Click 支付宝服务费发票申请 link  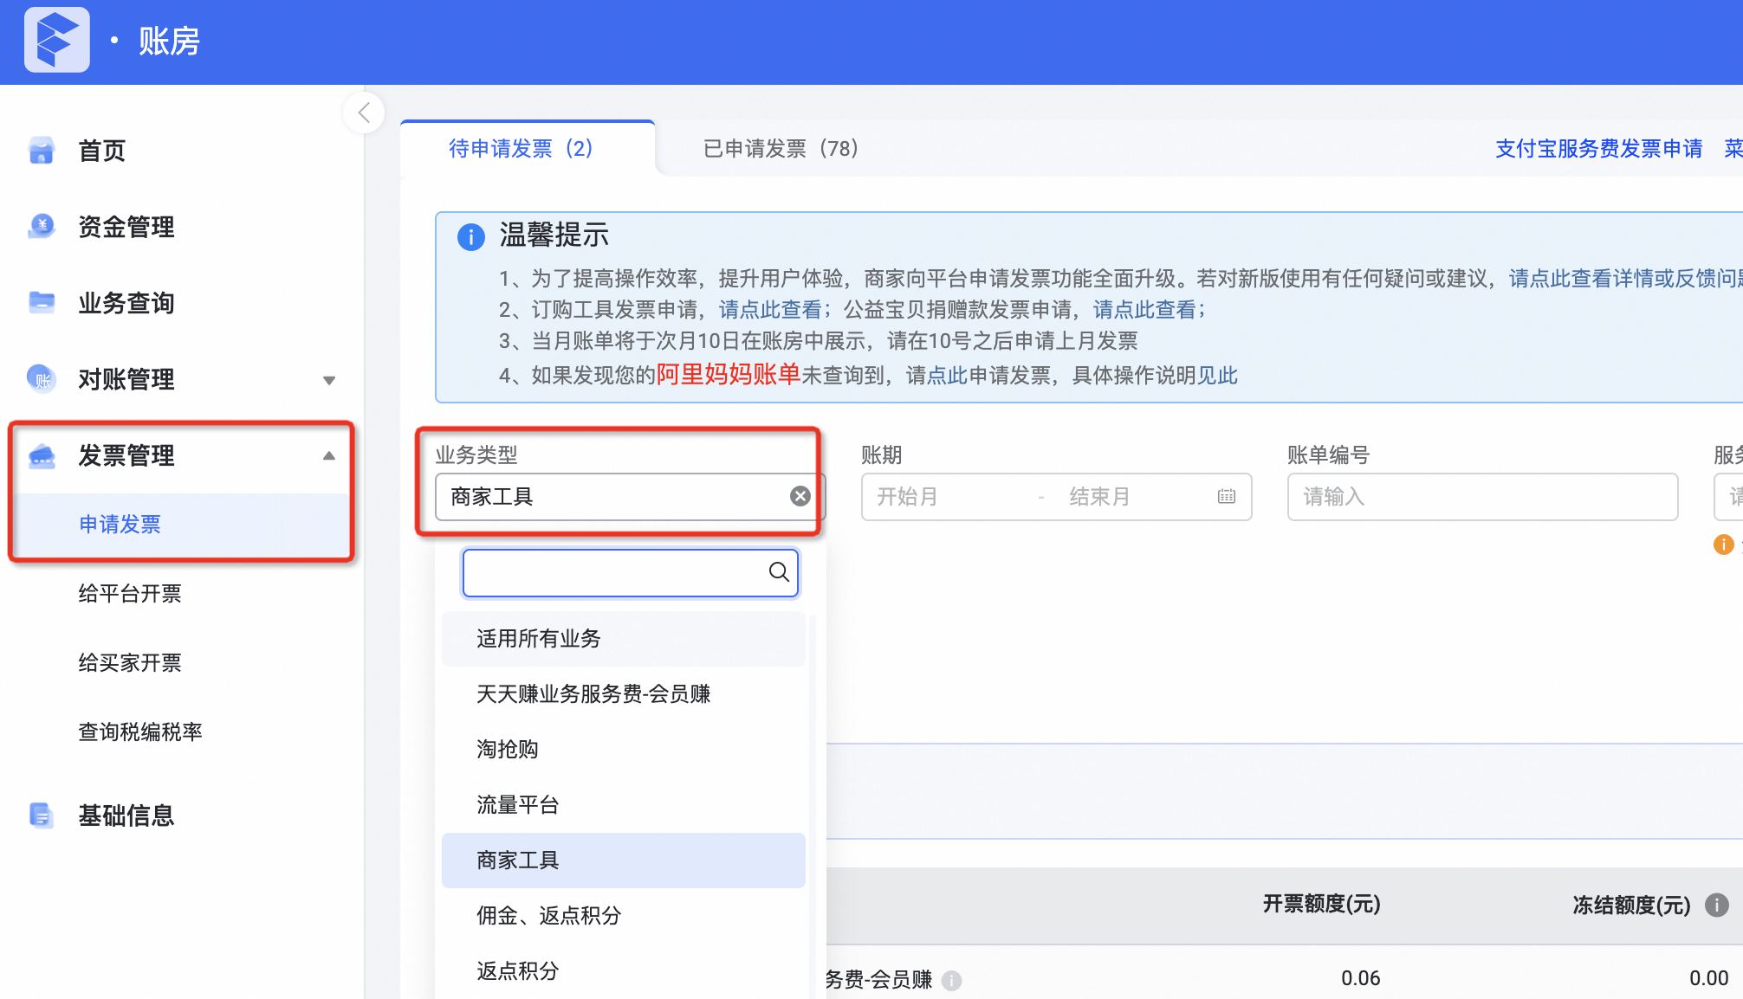pos(1599,149)
